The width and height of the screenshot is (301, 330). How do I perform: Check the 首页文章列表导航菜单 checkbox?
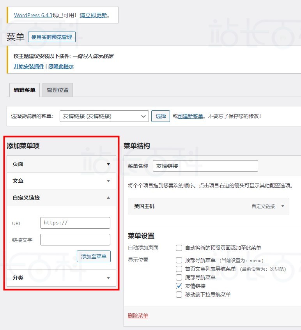coord(179,269)
